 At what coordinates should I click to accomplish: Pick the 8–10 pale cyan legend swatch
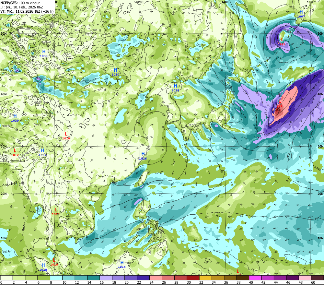pyautogui.click(x=56, y=278)
